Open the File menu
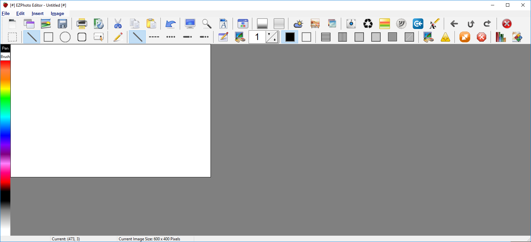The width and height of the screenshot is (531, 242). (x=6, y=14)
